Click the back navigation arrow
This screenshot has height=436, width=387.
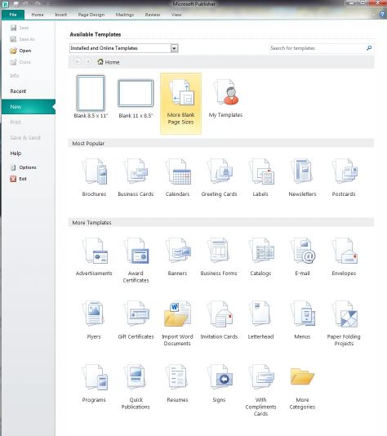[x=77, y=62]
